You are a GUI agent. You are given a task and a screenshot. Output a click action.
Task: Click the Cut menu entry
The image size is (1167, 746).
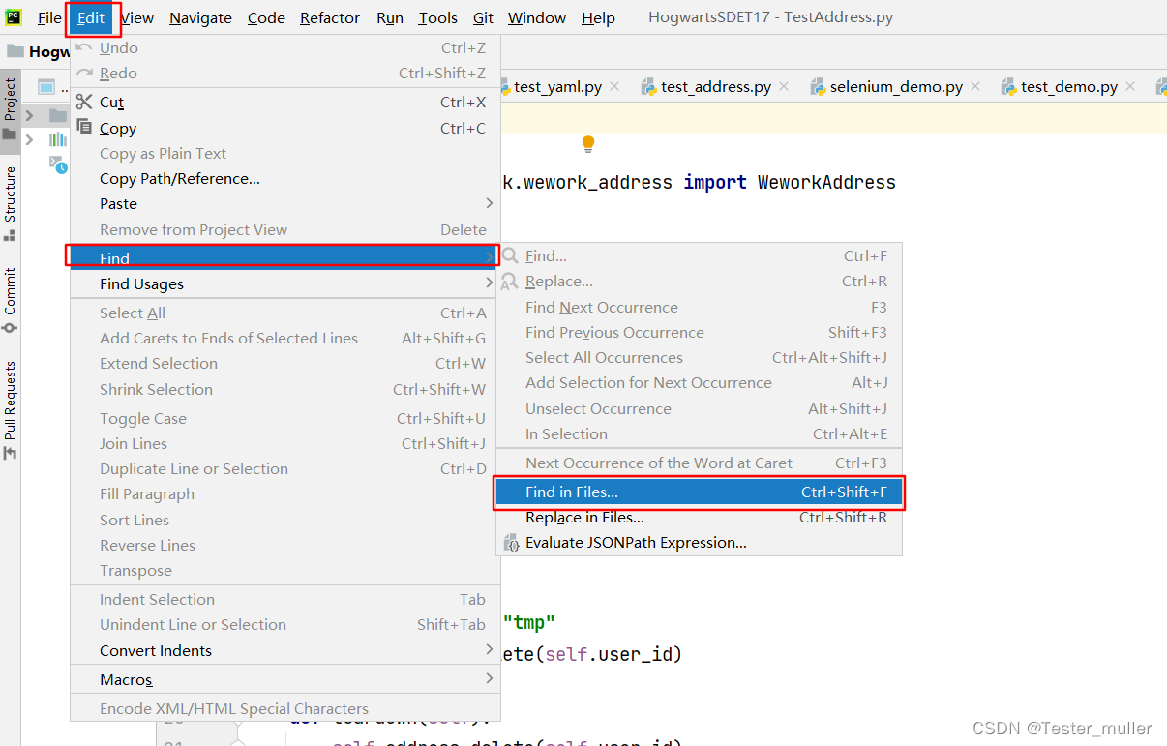pos(284,103)
